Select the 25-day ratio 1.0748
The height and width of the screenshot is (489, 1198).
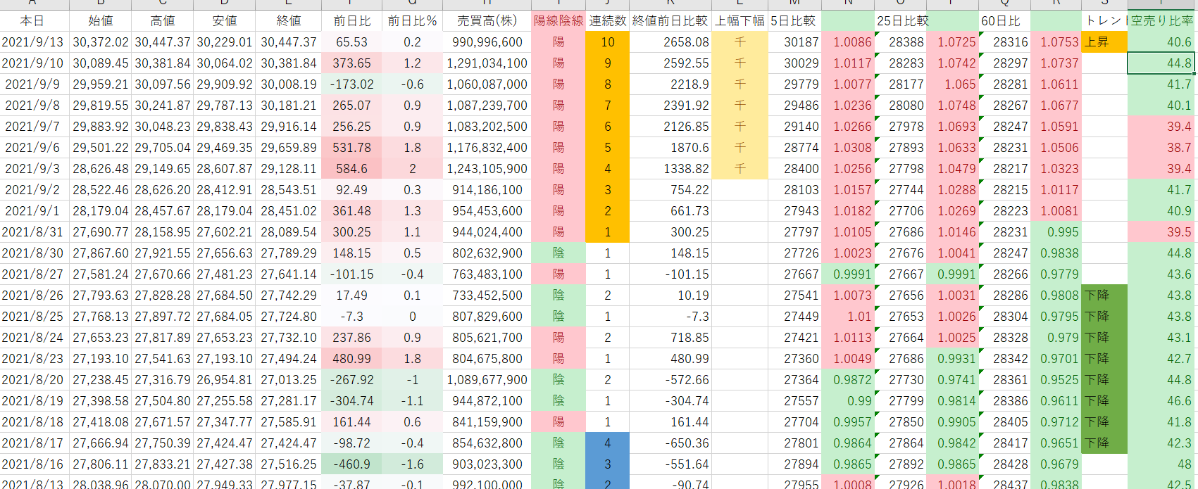point(953,106)
